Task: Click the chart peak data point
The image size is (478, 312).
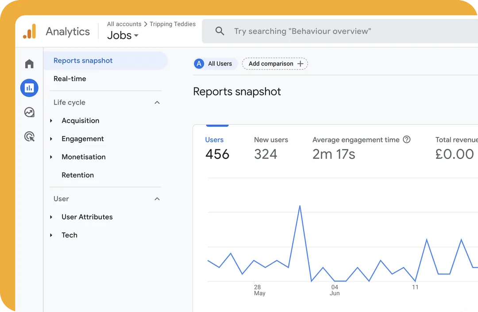Action: click(x=300, y=206)
